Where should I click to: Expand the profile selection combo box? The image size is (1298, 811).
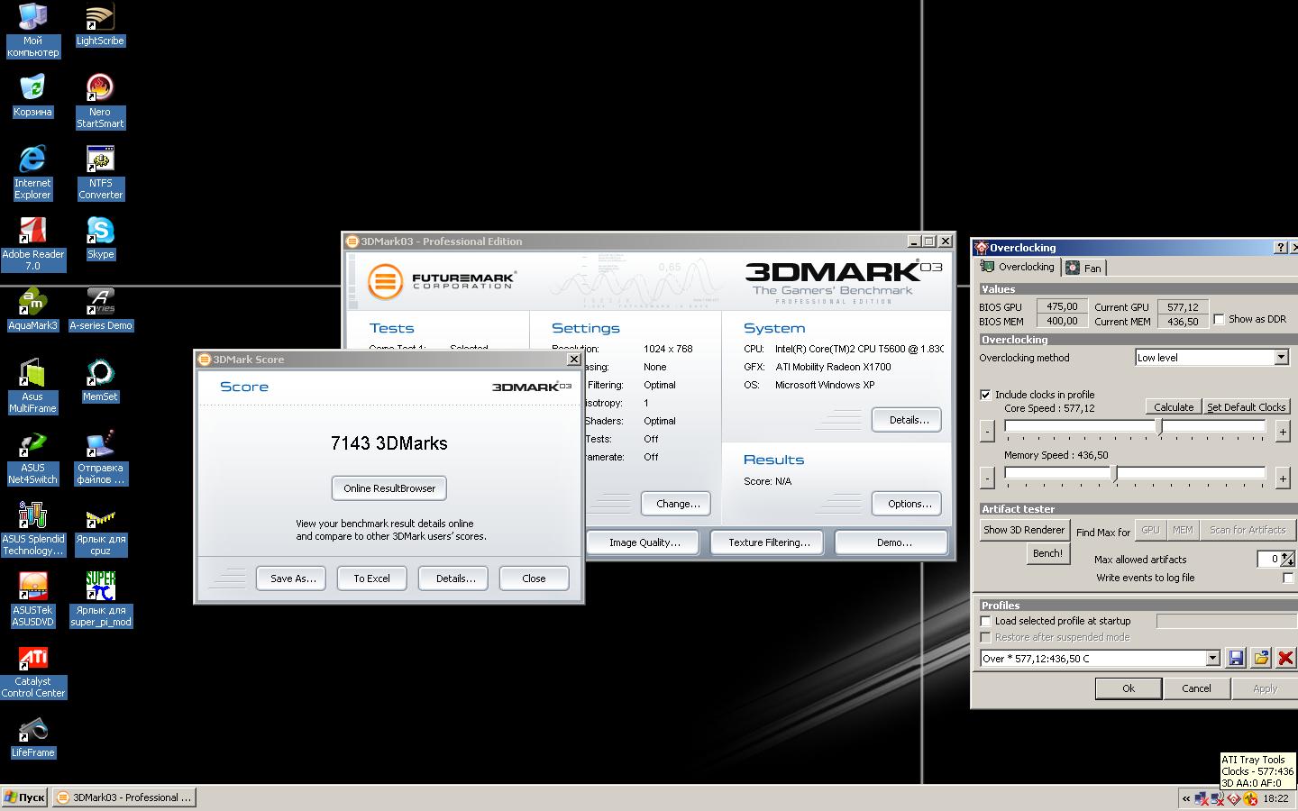click(x=1212, y=659)
